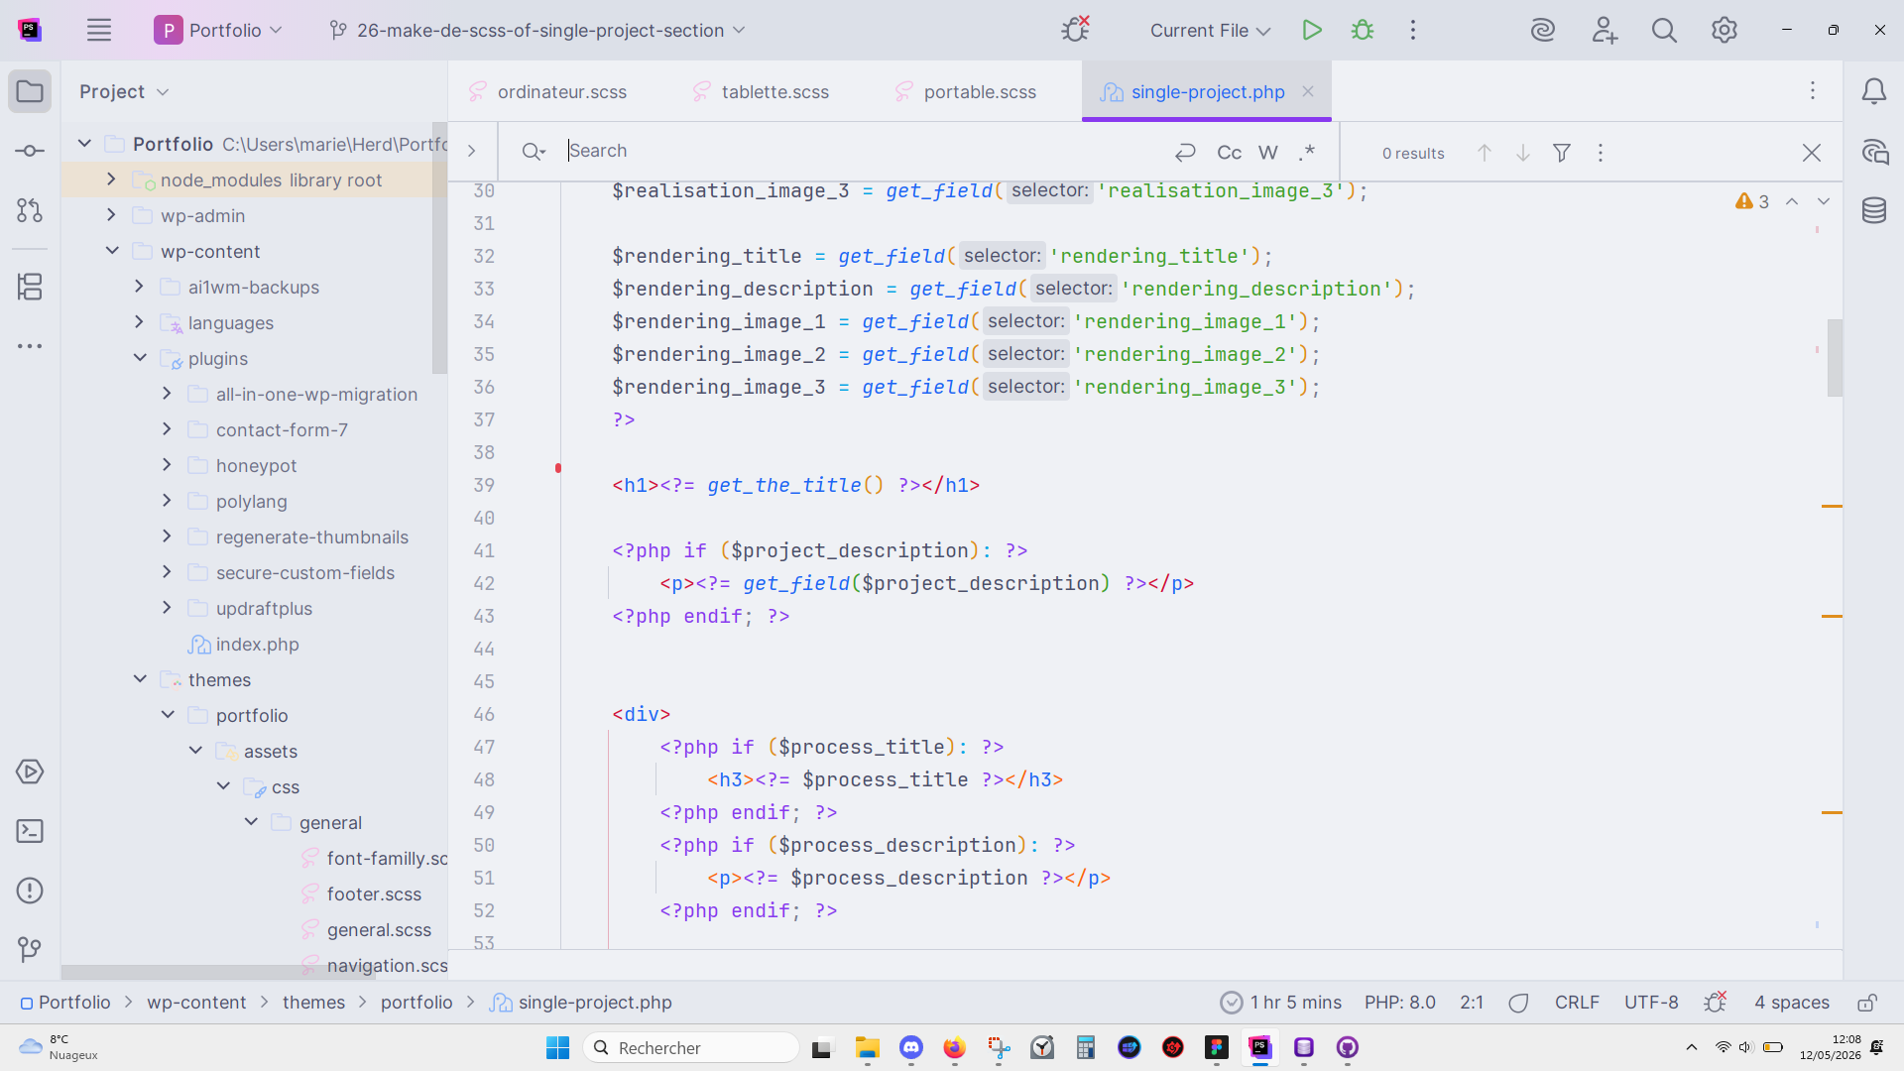Toggle Words option in search bar
This screenshot has height=1071, width=1904.
click(1268, 153)
